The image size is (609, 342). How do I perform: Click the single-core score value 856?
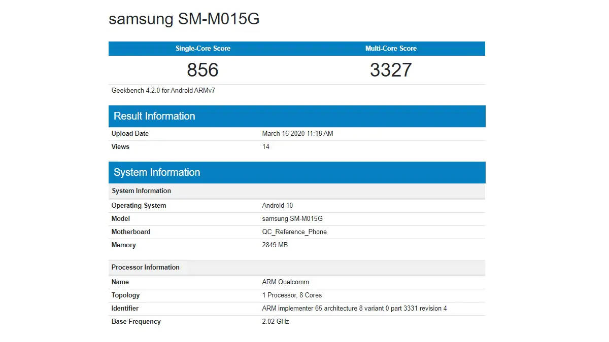(x=203, y=70)
